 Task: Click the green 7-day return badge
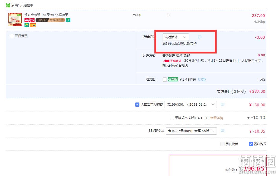(x=68, y=20)
